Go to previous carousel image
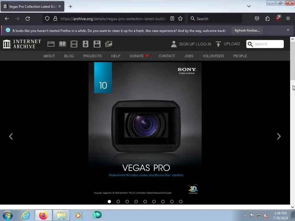This screenshot has width=295, height=221. click(x=11, y=136)
